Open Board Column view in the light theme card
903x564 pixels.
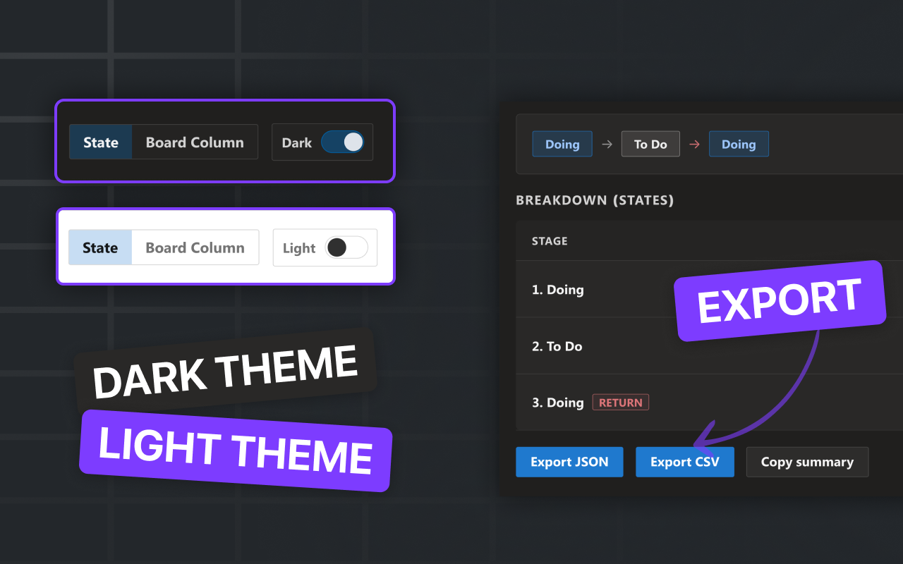click(x=195, y=247)
